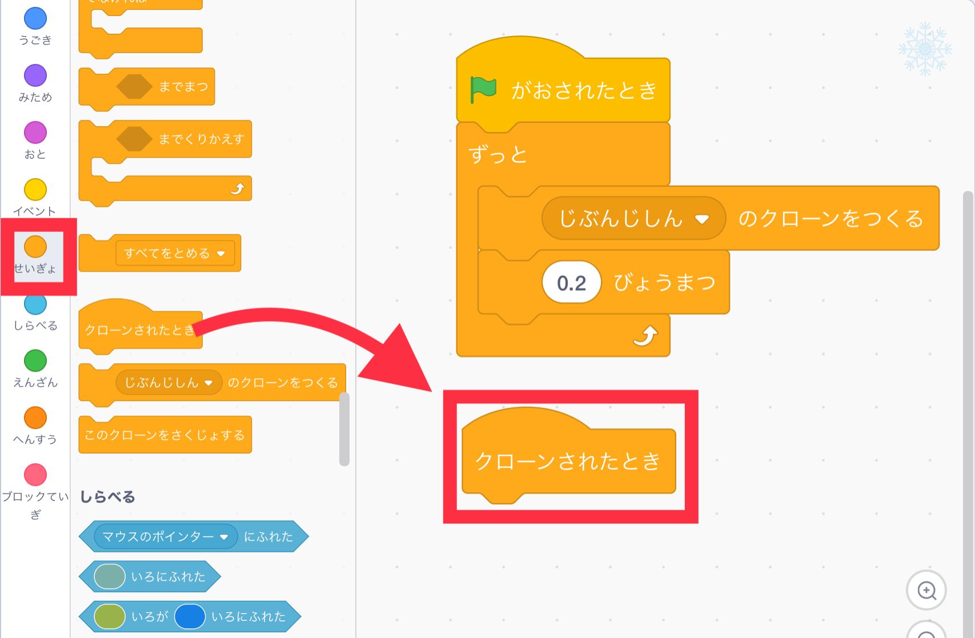Click the blue swatch in いろにふれた block

(x=190, y=616)
